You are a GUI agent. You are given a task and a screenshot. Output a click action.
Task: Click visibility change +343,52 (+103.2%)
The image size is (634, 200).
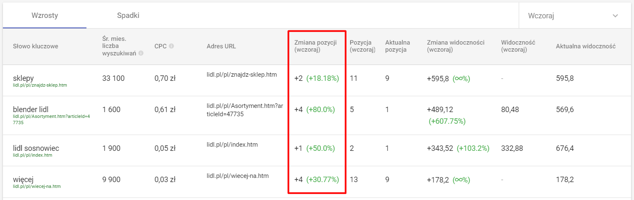(458, 148)
